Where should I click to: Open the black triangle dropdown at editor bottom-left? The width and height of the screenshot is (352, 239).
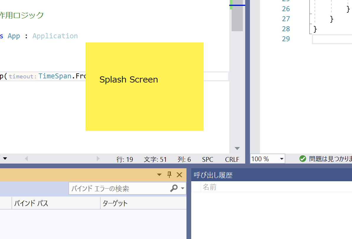click(5, 159)
